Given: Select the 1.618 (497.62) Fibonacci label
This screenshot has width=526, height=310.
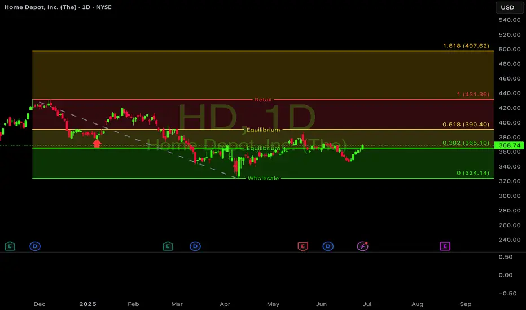Looking at the screenshot, I should pos(466,46).
